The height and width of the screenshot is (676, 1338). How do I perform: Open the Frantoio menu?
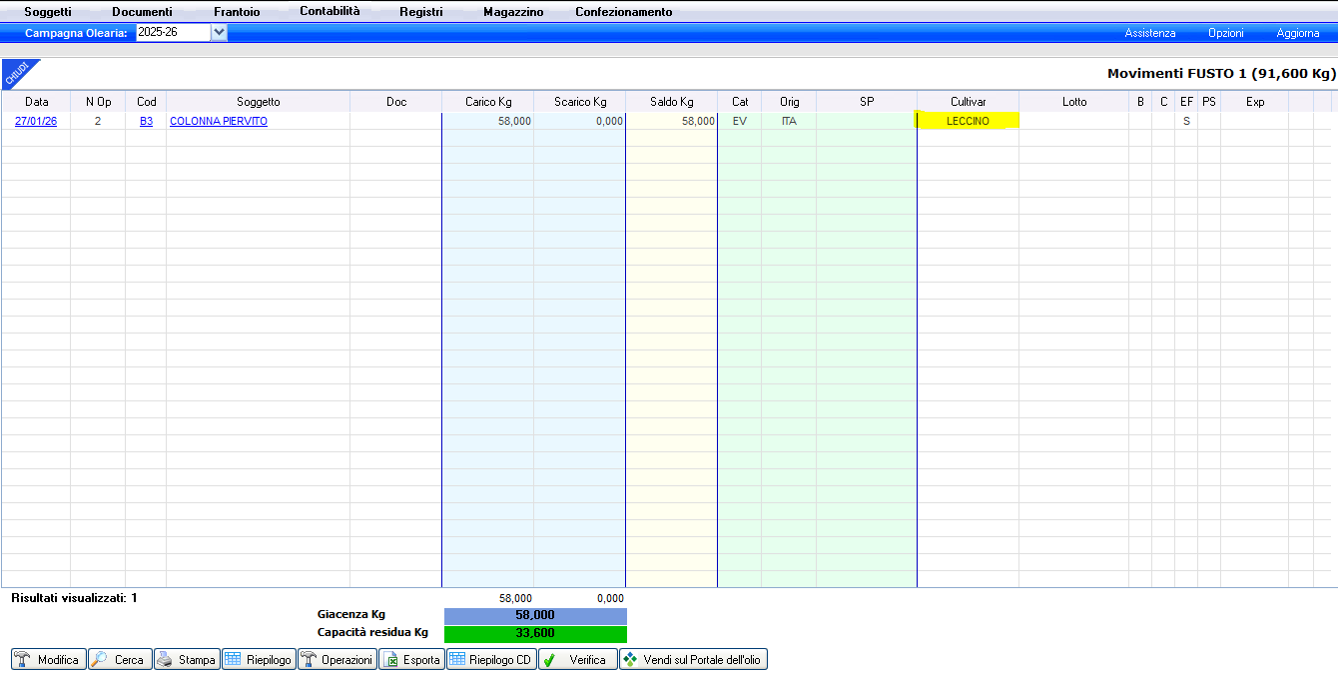point(237,12)
